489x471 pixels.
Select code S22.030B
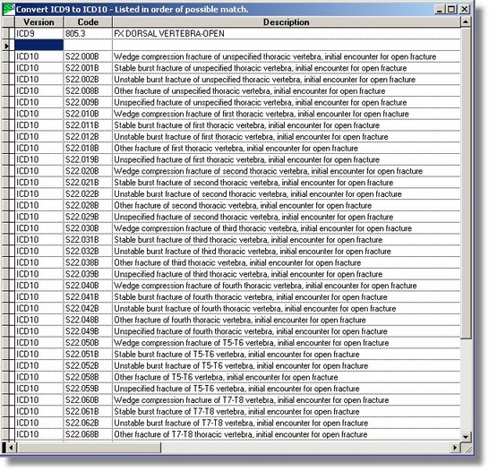point(88,228)
